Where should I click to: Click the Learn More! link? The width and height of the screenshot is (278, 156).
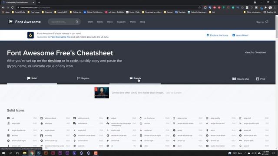[x=240, y=35]
